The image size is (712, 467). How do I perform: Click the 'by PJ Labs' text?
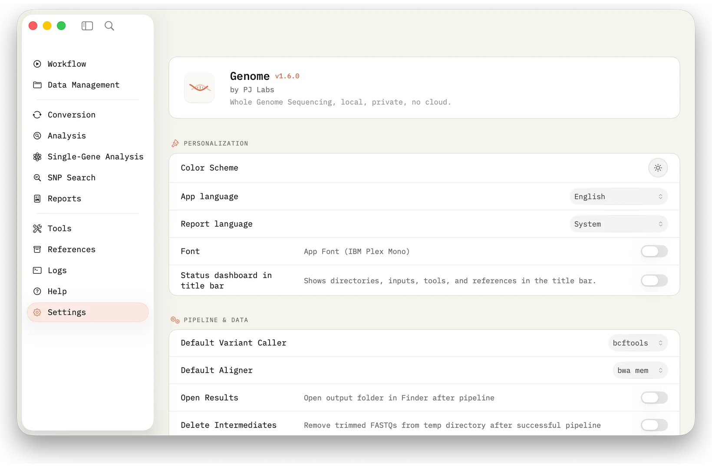click(x=252, y=90)
